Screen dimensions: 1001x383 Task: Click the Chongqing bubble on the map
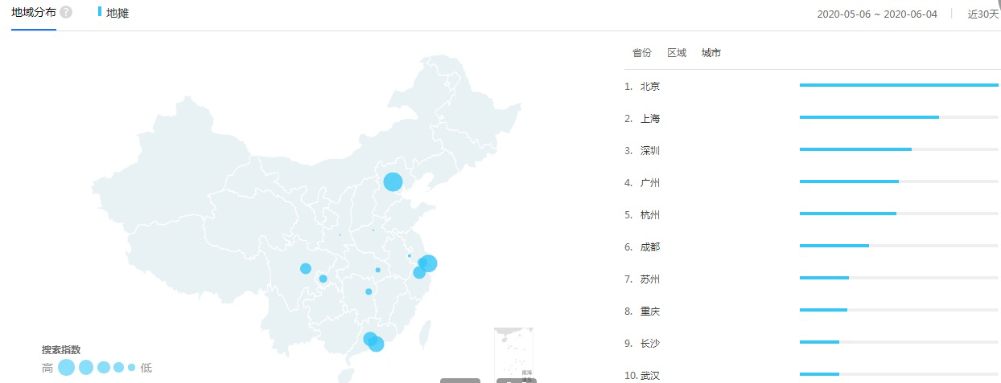pos(323,279)
